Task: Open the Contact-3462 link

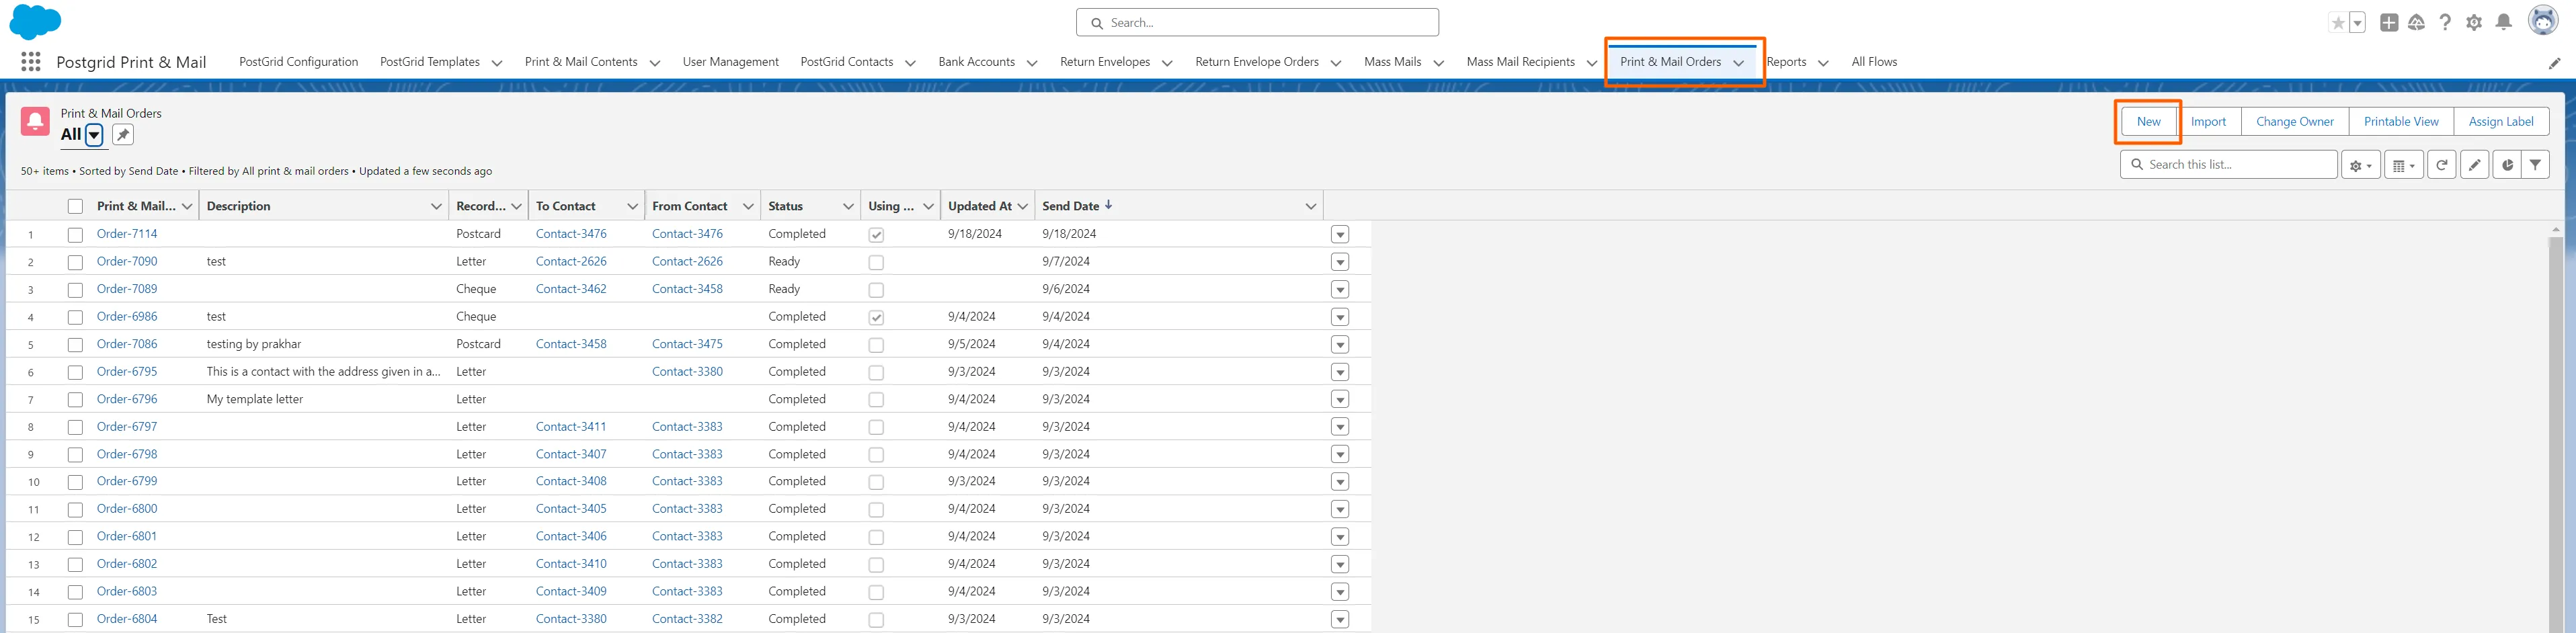Action: (x=571, y=289)
